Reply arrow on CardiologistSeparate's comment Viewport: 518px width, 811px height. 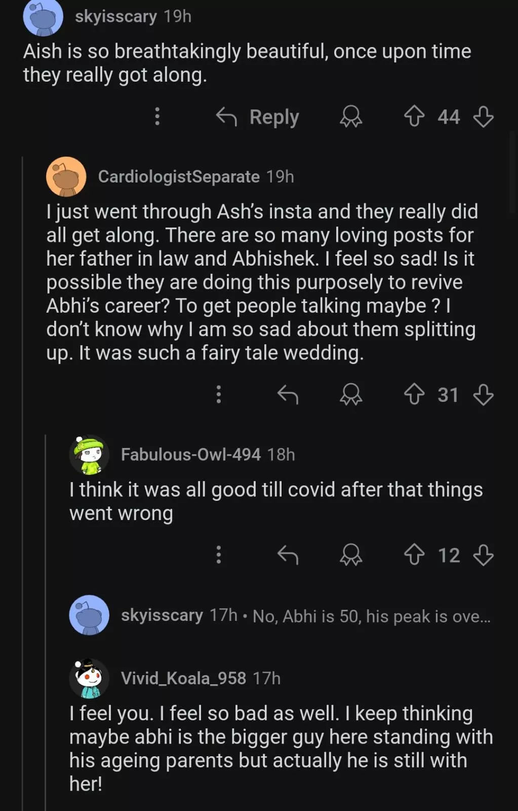pyautogui.click(x=288, y=394)
